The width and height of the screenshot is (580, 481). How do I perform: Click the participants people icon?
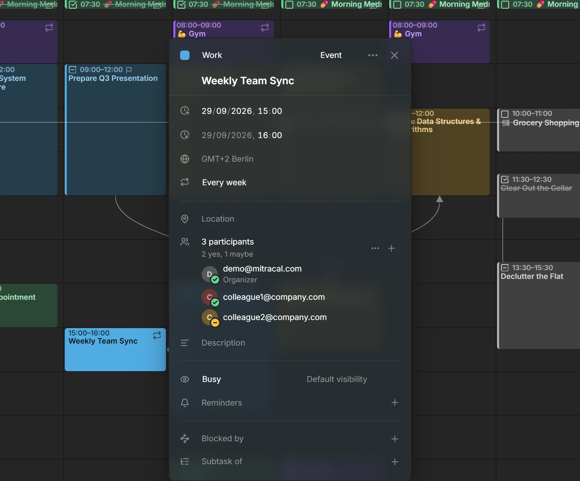tap(185, 242)
